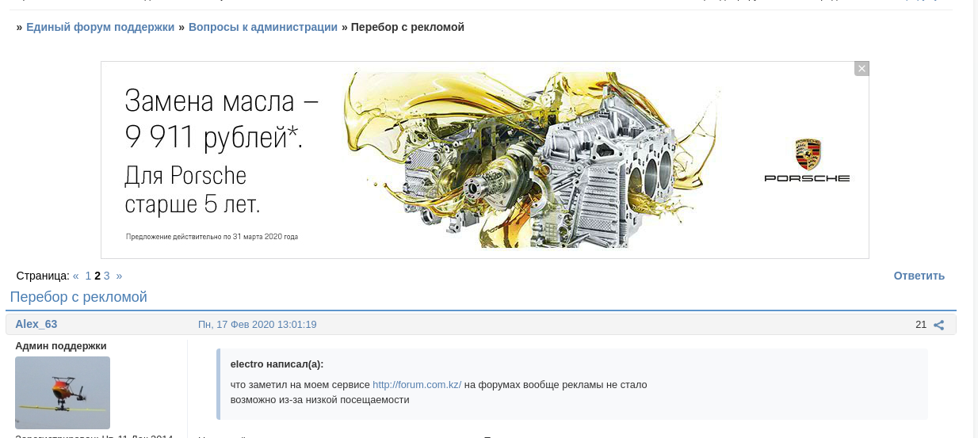Open thread title Перебор с рекламой
The width and height of the screenshot is (978, 438).
[x=78, y=297]
